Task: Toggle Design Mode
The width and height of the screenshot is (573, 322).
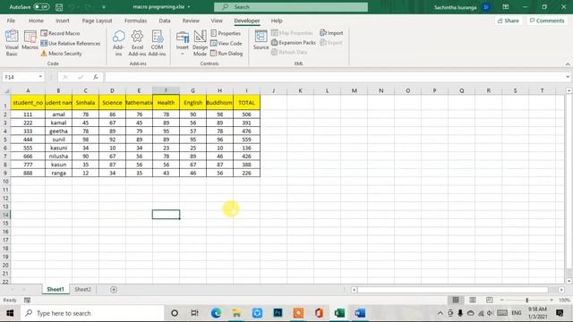Action: click(x=200, y=43)
